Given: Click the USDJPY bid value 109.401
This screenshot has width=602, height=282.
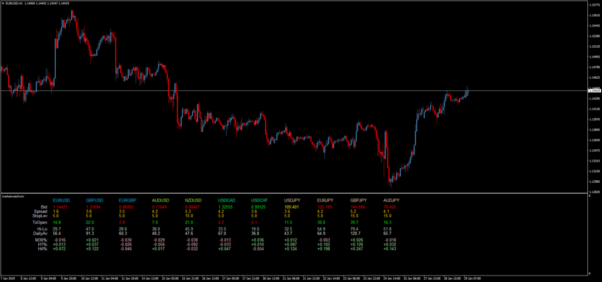Looking at the screenshot, I should pyautogui.click(x=292, y=207).
